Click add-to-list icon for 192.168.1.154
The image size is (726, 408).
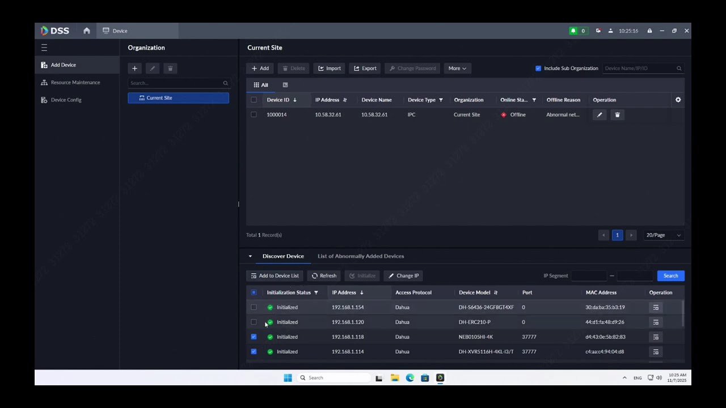click(x=656, y=307)
